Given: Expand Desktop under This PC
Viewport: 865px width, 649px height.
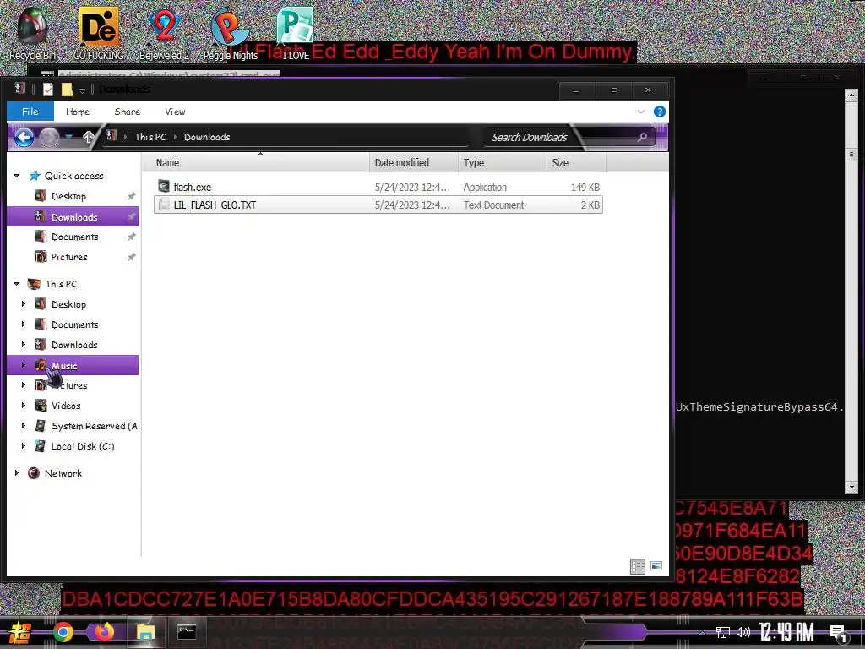Looking at the screenshot, I should click(23, 303).
